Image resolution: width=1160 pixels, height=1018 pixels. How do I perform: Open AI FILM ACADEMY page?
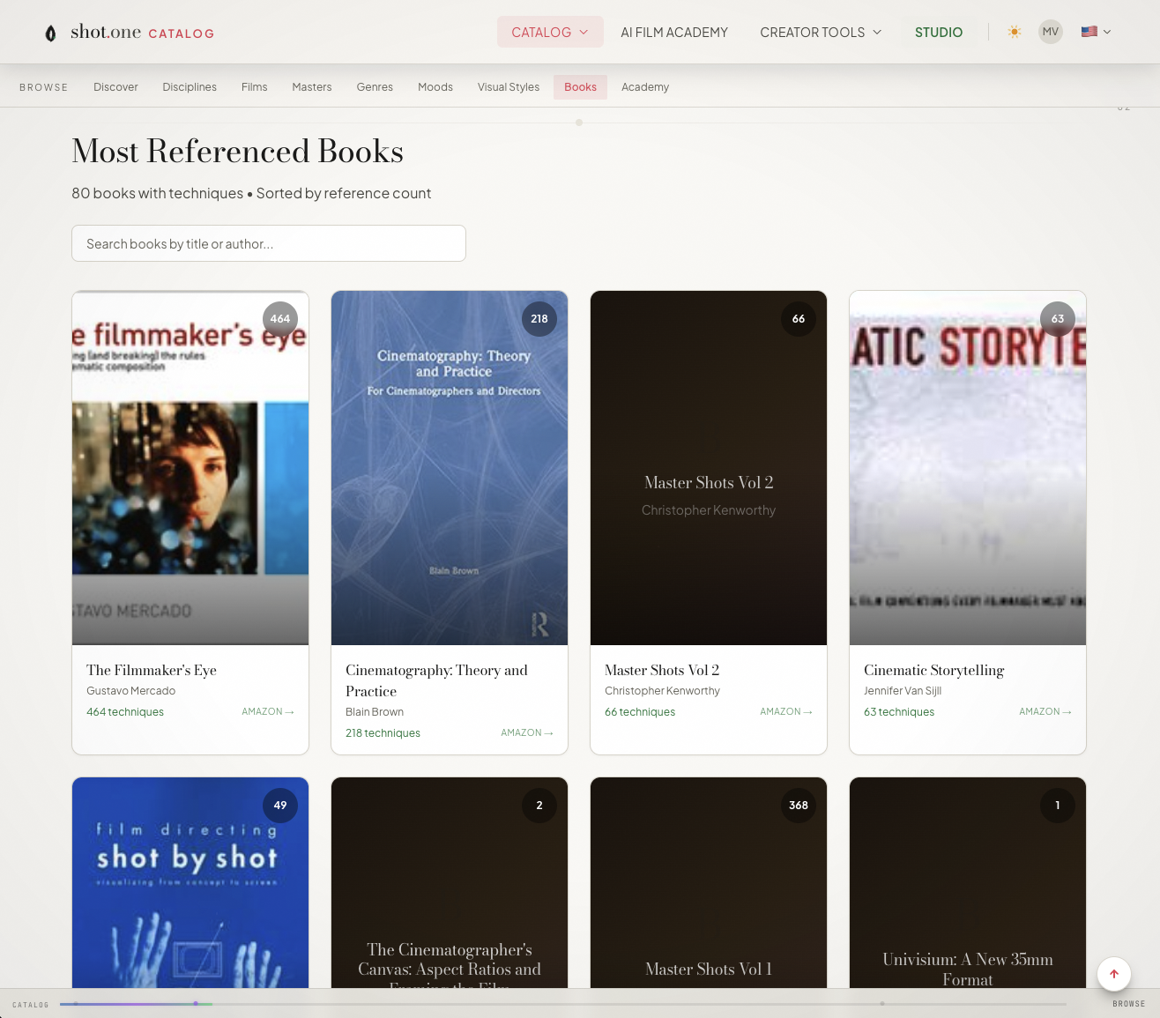(674, 32)
